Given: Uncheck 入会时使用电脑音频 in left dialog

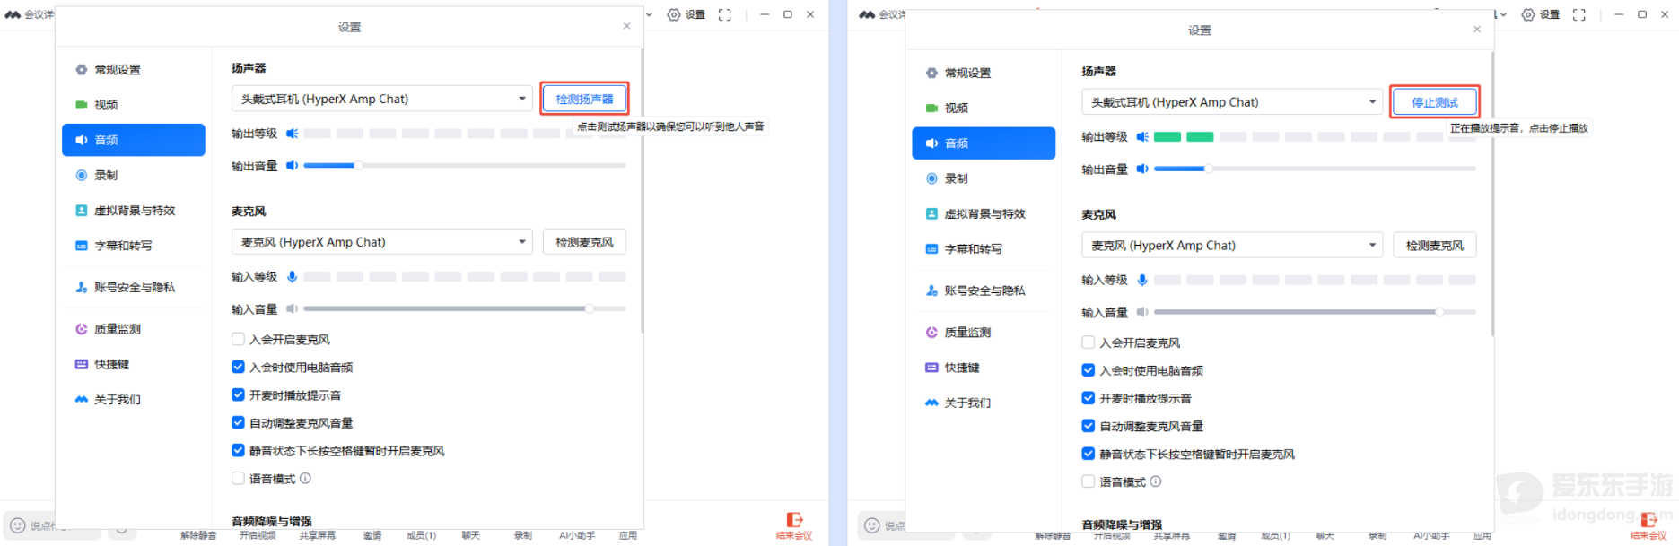Looking at the screenshot, I should pyautogui.click(x=238, y=367).
